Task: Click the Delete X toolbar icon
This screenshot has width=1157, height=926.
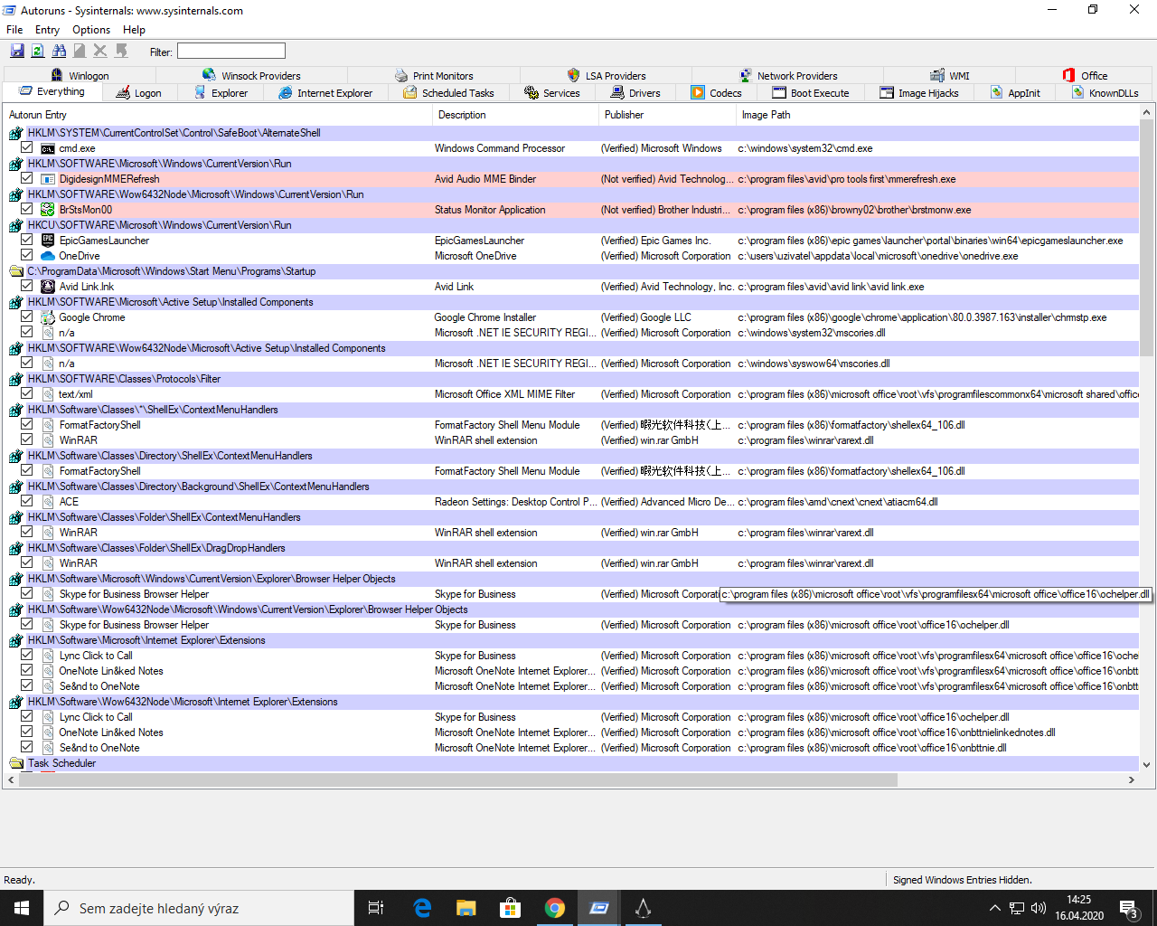Action: [x=100, y=52]
